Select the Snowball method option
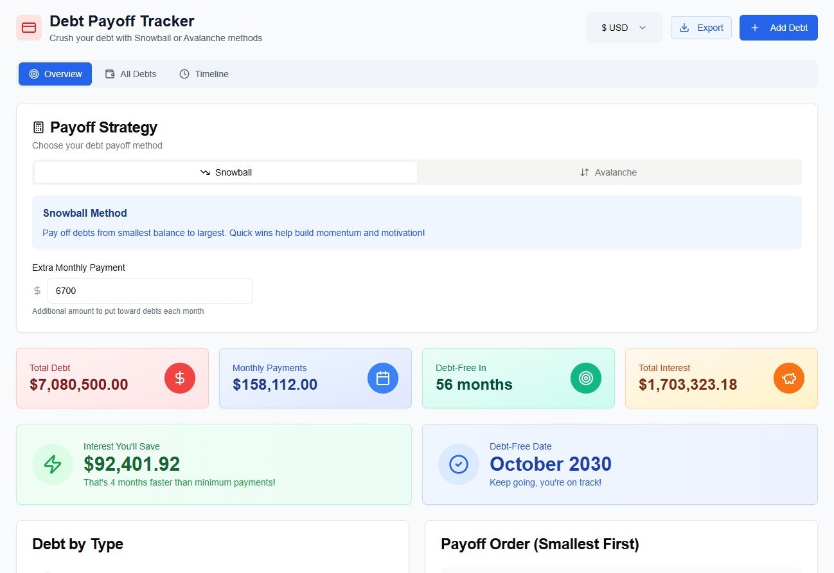This screenshot has height=573, width=834. click(x=225, y=172)
